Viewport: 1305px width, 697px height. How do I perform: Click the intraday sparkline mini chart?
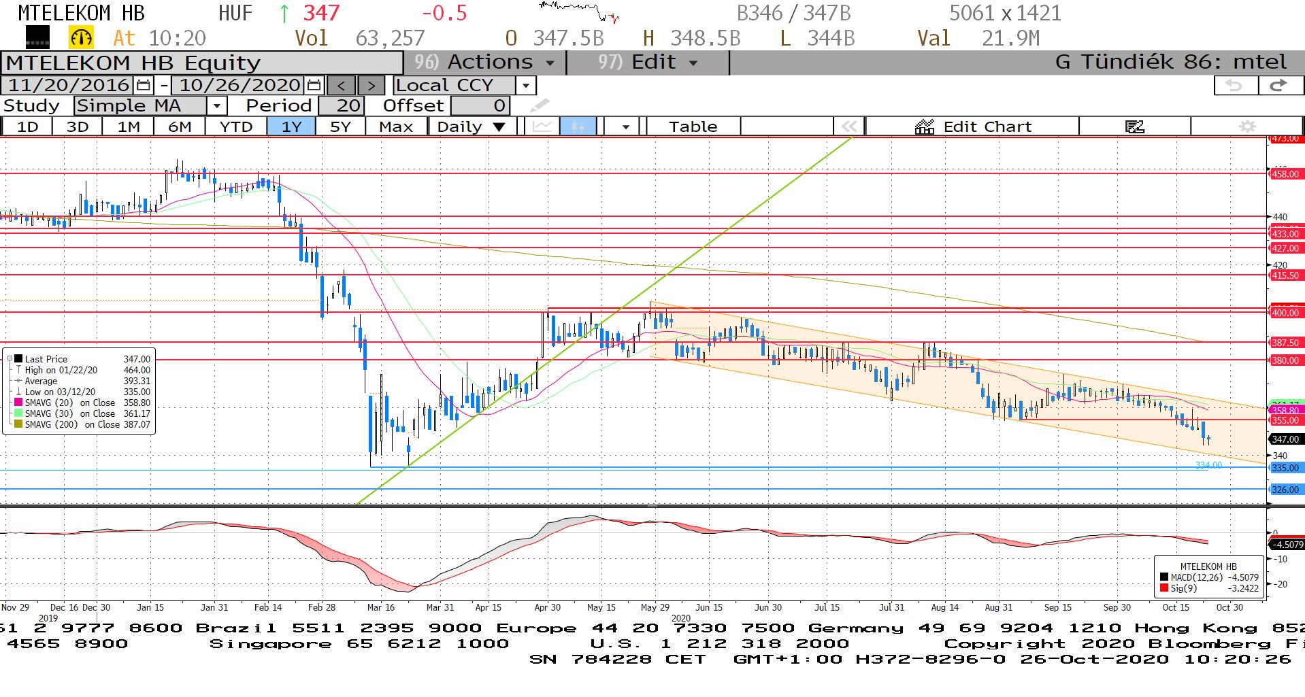(579, 12)
